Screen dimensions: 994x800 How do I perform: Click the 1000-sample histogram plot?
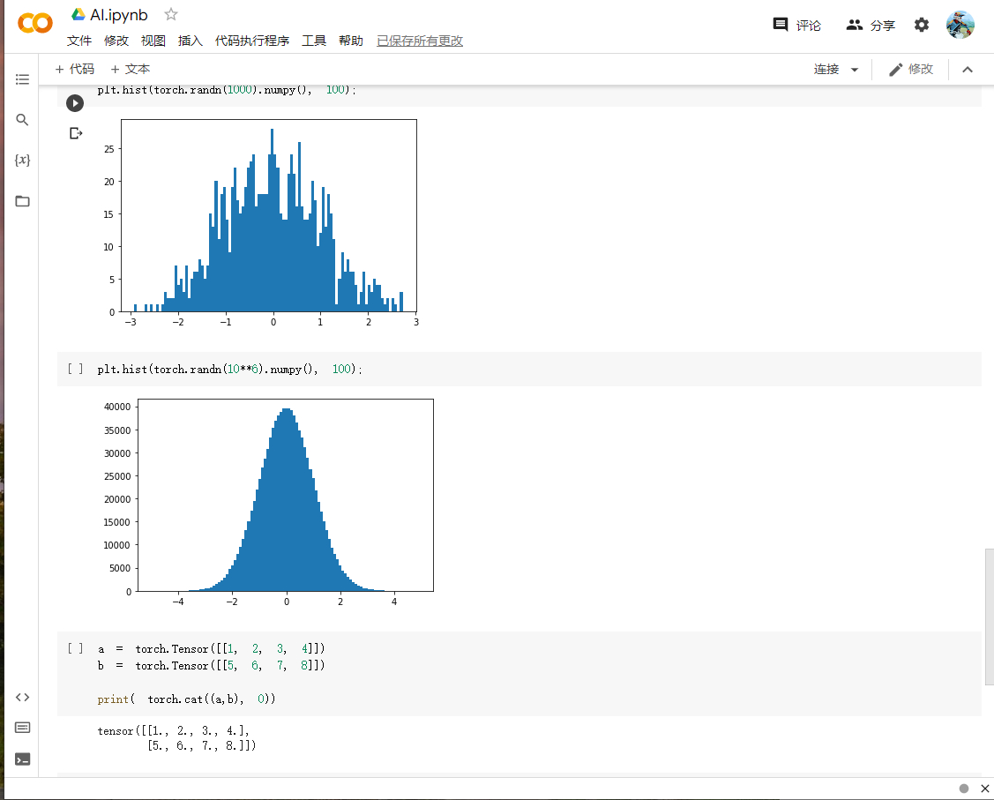[x=269, y=215]
